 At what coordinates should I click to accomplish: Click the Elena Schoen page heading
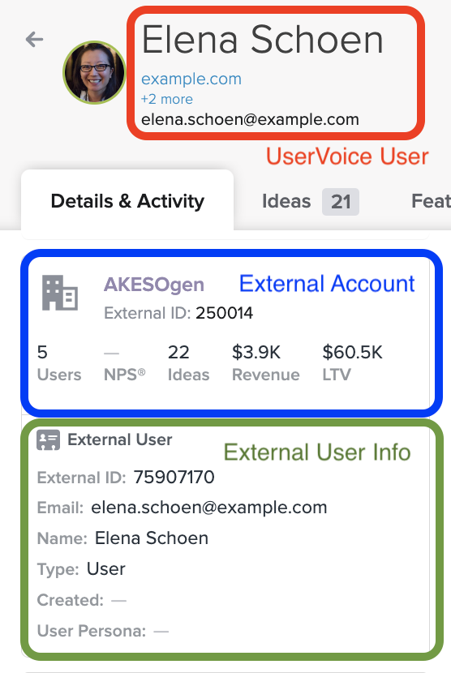pyautogui.click(x=262, y=40)
